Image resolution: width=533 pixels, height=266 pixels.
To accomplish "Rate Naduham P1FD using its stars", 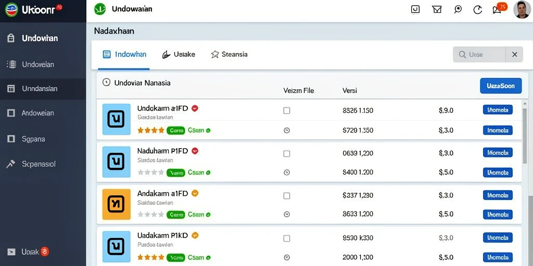I will (x=151, y=172).
